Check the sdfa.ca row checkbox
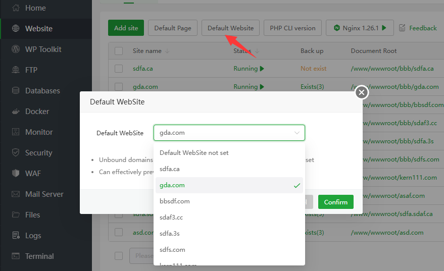Screen dimensions: 444x271 tap(119, 69)
